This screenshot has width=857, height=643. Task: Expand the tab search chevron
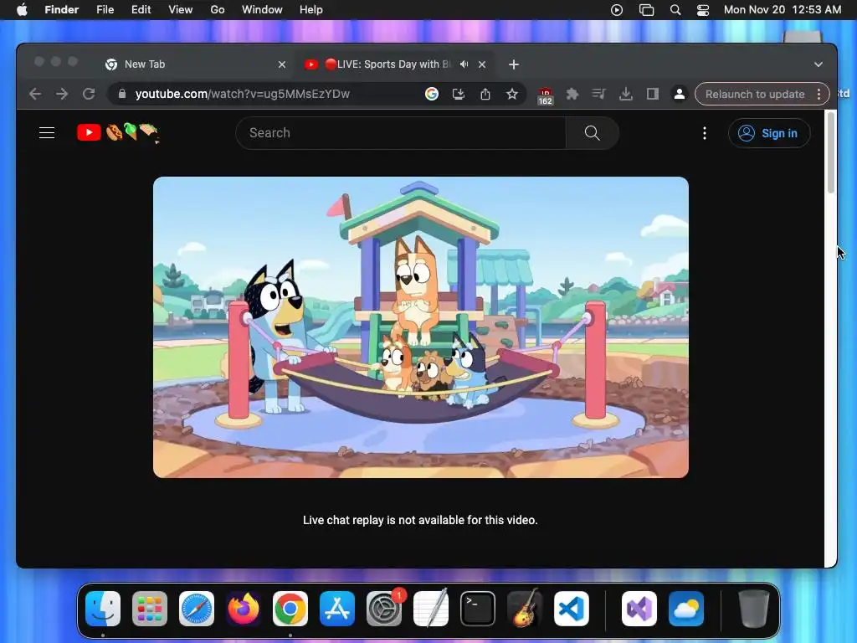tap(819, 64)
